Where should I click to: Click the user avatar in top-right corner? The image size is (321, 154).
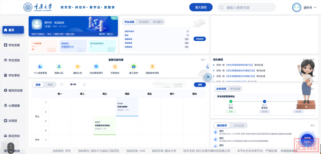point(297,7)
